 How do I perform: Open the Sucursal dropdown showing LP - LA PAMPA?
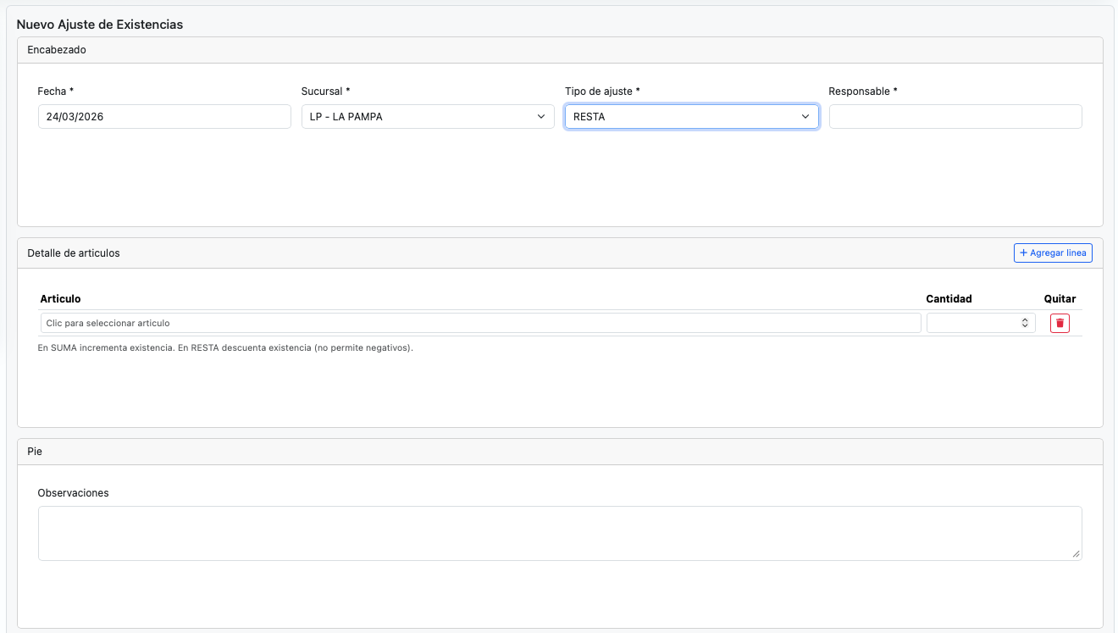pos(428,117)
